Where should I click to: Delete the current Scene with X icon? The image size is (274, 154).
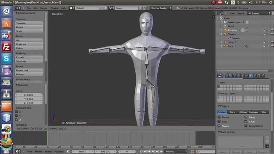point(145,8)
